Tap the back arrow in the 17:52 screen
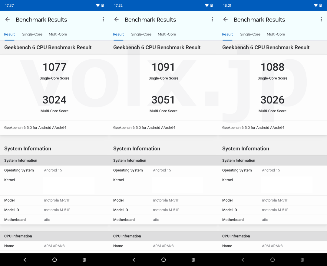The image size is (327, 266). [x=117, y=19]
